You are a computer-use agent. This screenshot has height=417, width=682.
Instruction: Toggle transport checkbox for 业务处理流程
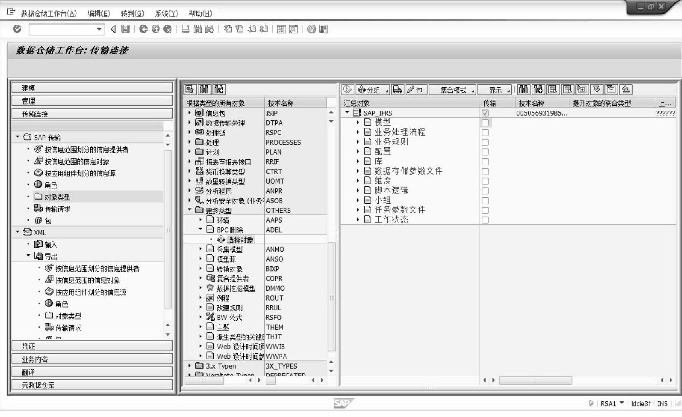click(485, 132)
